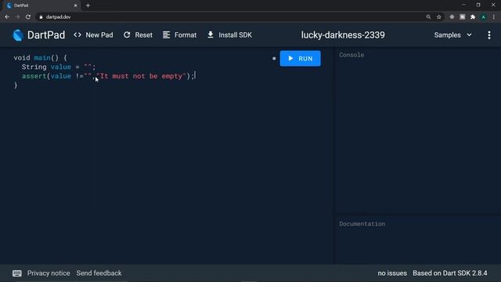Open a New Pad
The width and height of the screenshot is (501, 282).
pos(93,35)
